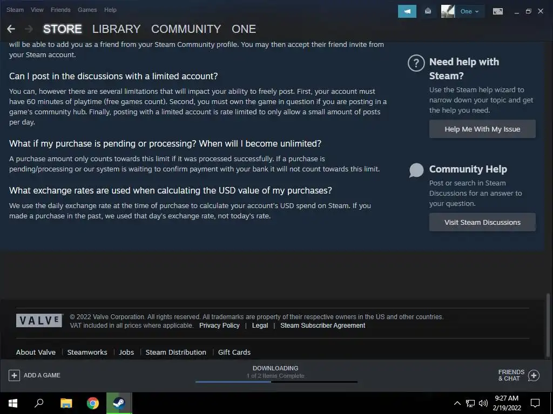Go to the ONE profile tab
Viewport: 553px width, 414px height.
[244, 29]
